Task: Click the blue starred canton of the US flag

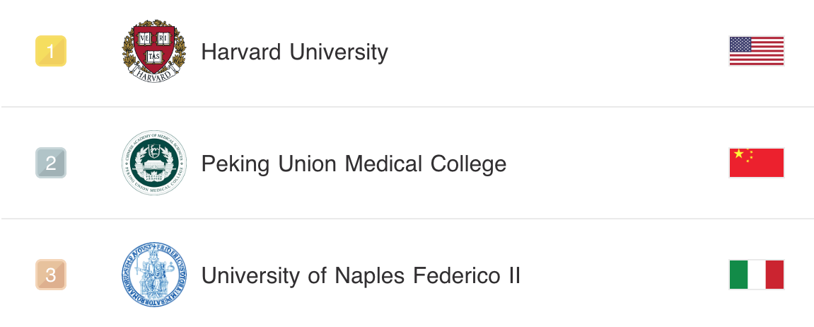Action: [740, 44]
